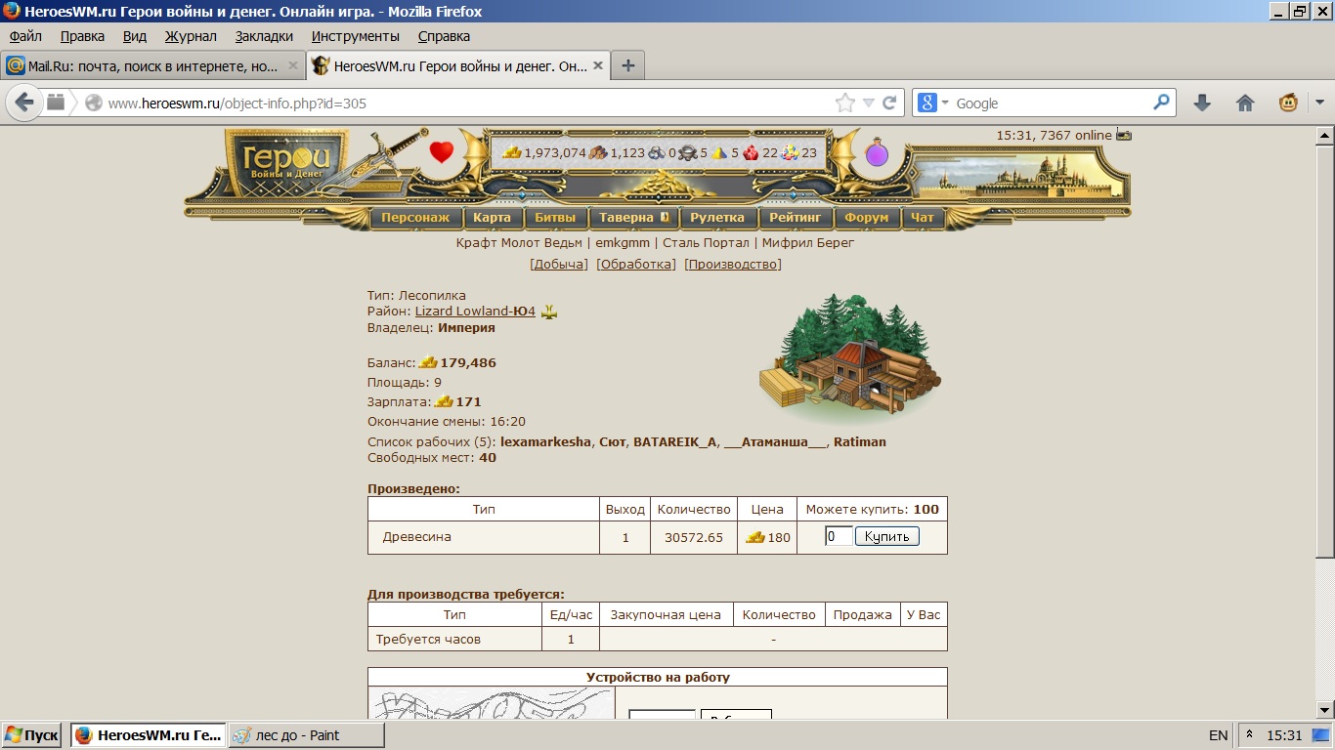Click the Greasemonkey monkey icon
This screenshot has width=1335, height=750.
coord(1289,103)
